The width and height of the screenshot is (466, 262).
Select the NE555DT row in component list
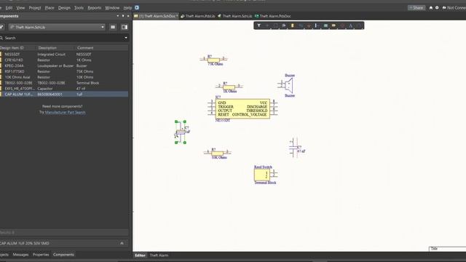tap(64, 55)
